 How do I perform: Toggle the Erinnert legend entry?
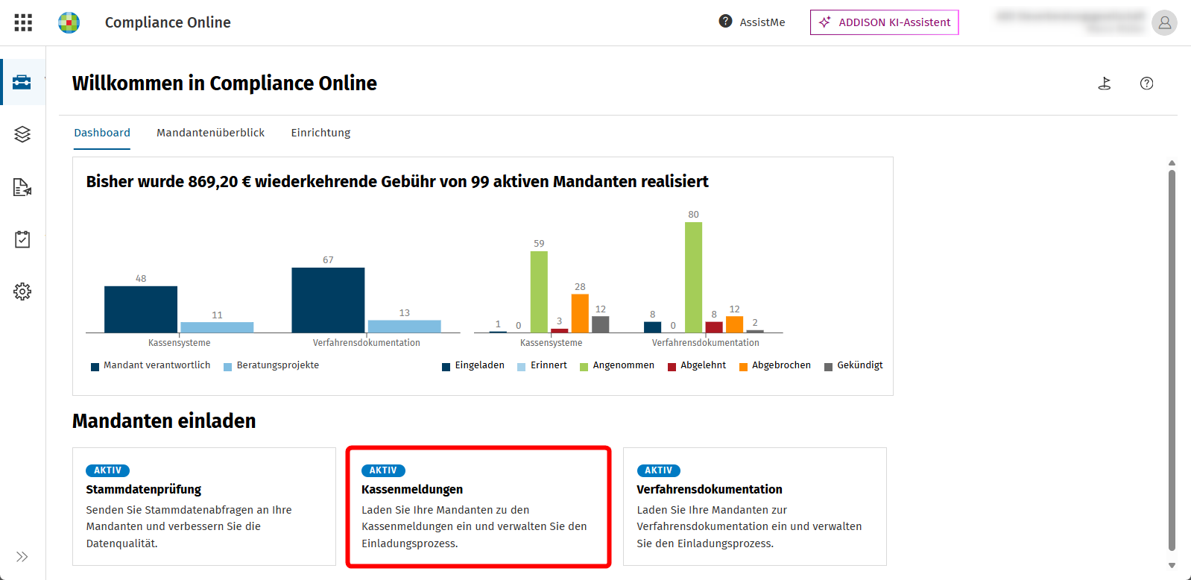coord(543,365)
